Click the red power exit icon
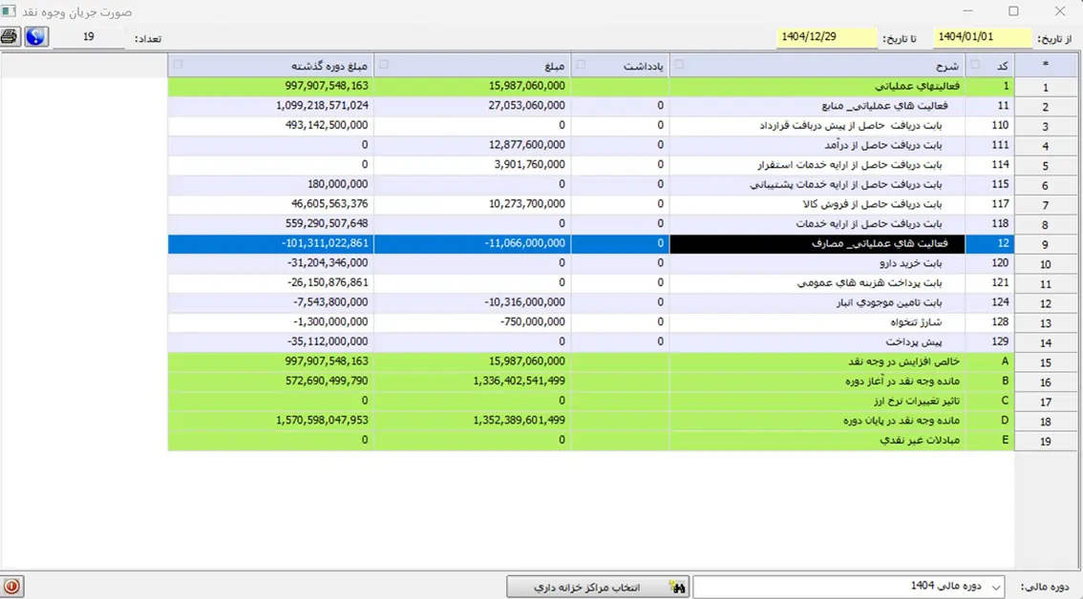The width and height of the screenshot is (1083, 599). point(11,587)
